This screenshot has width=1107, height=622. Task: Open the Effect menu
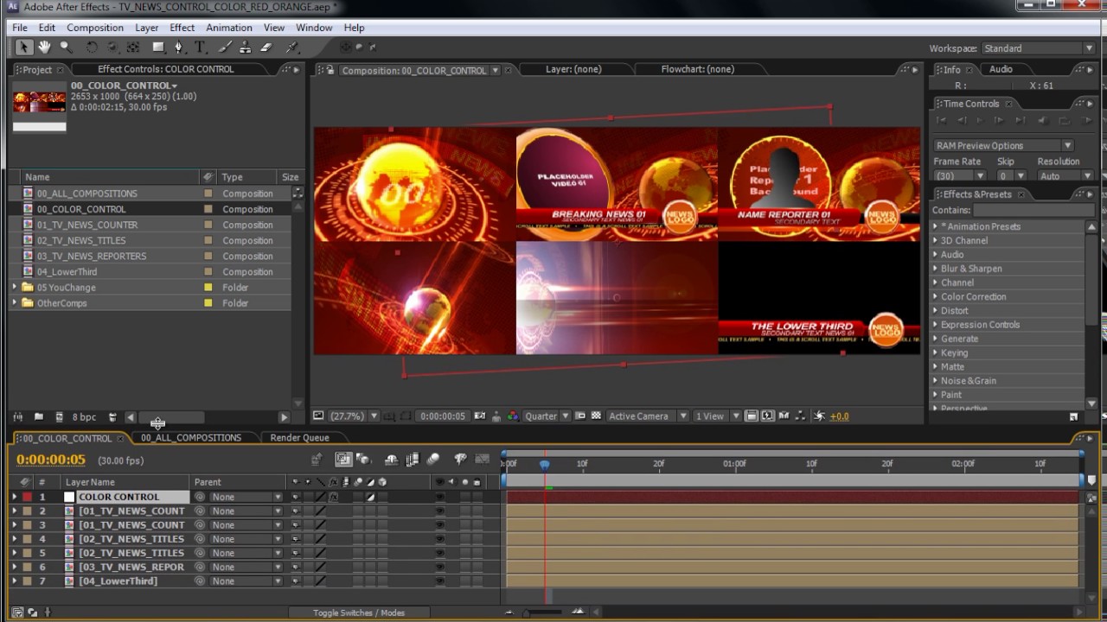(x=182, y=28)
